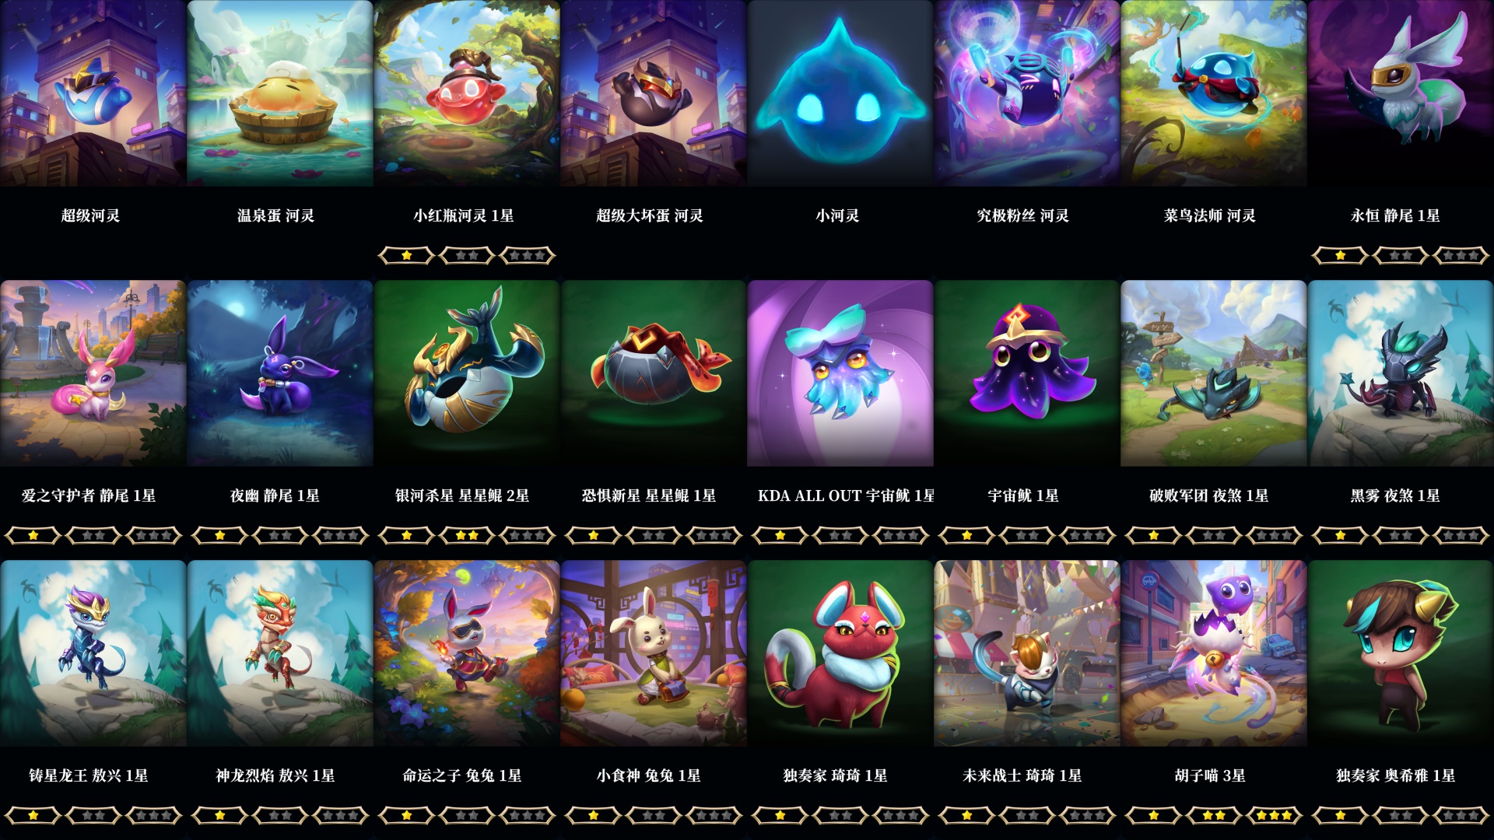Select the 1-star badge under 爱之守护者 静尾
1494x840 pixels.
tap(33, 535)
